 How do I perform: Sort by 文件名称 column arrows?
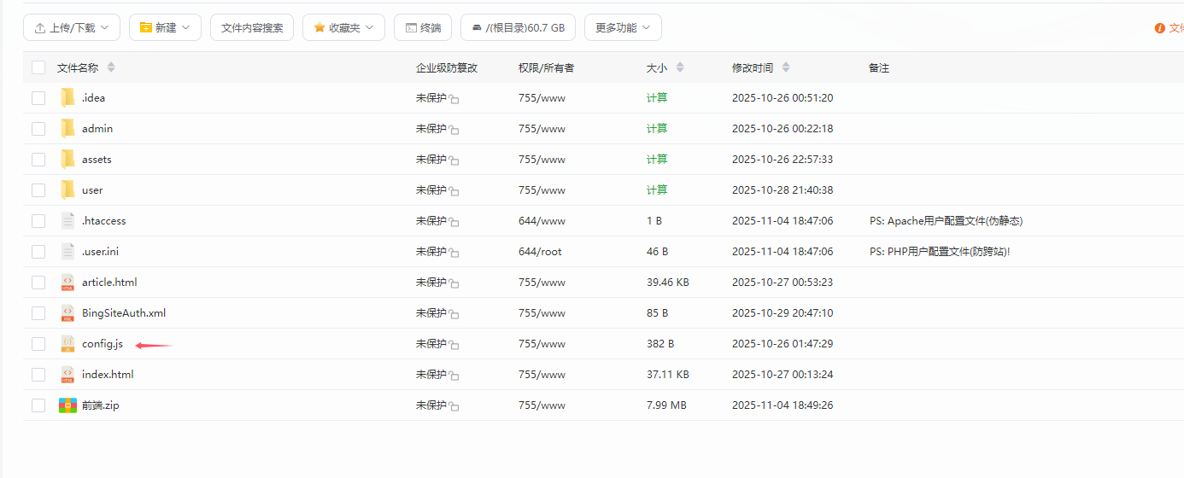pyautogui.click(x=111, y=67)
